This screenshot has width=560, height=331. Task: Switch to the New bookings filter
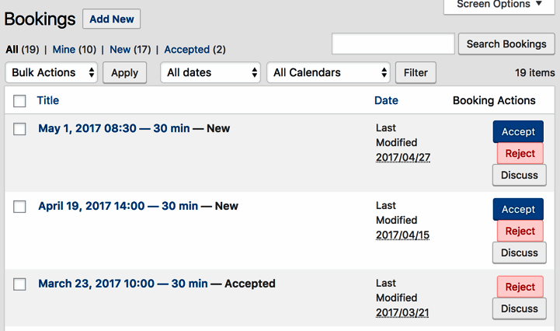(120, 50)
